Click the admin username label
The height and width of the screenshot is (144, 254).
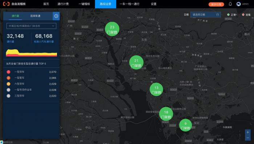(x=245, y=4)
